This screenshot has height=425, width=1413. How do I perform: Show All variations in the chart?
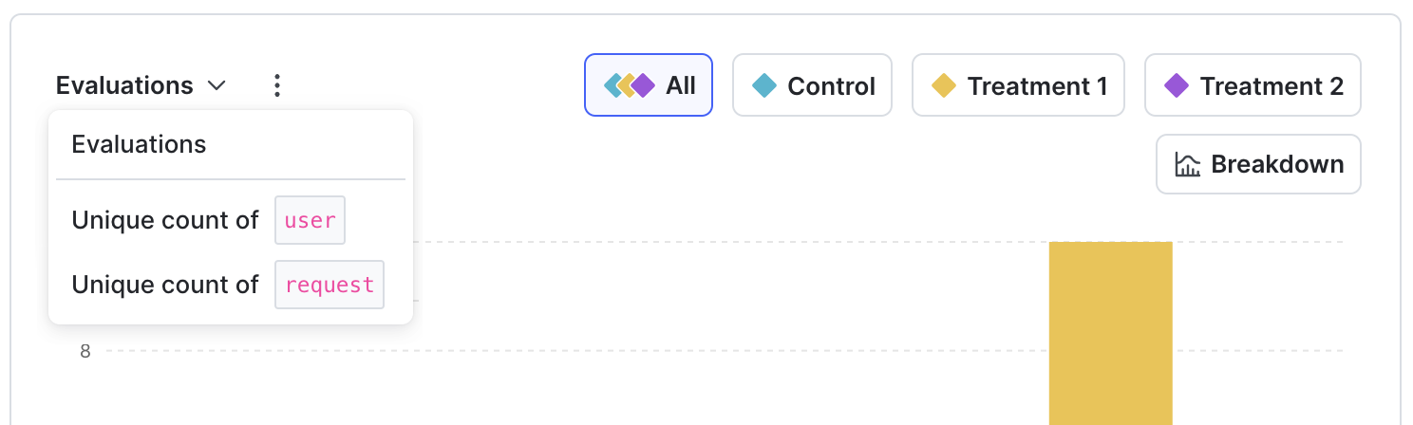pos(649,85)
